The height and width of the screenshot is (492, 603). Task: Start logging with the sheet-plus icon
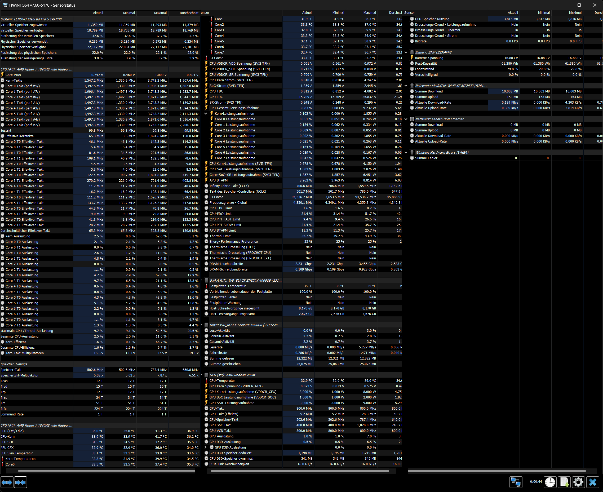point(564,482)
